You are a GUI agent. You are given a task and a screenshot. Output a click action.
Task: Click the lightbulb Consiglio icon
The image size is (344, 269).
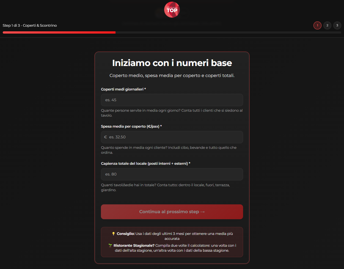click(x=113, y=234)
